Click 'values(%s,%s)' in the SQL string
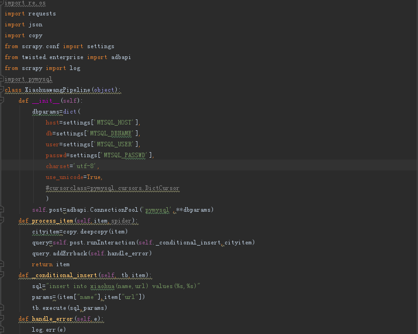Image resolution: width=418 pixels, height=334 pixels. (174, 286)
